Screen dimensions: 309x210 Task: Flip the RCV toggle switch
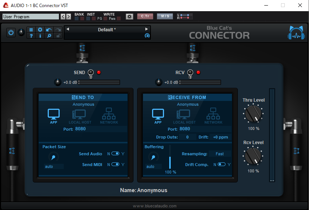pyautogui.click(x=190, y=74)
